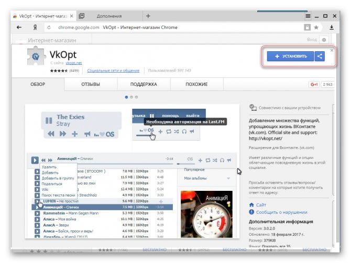Click the Интернет-магазин store header text
351x263 pixels.
point(52,40)
